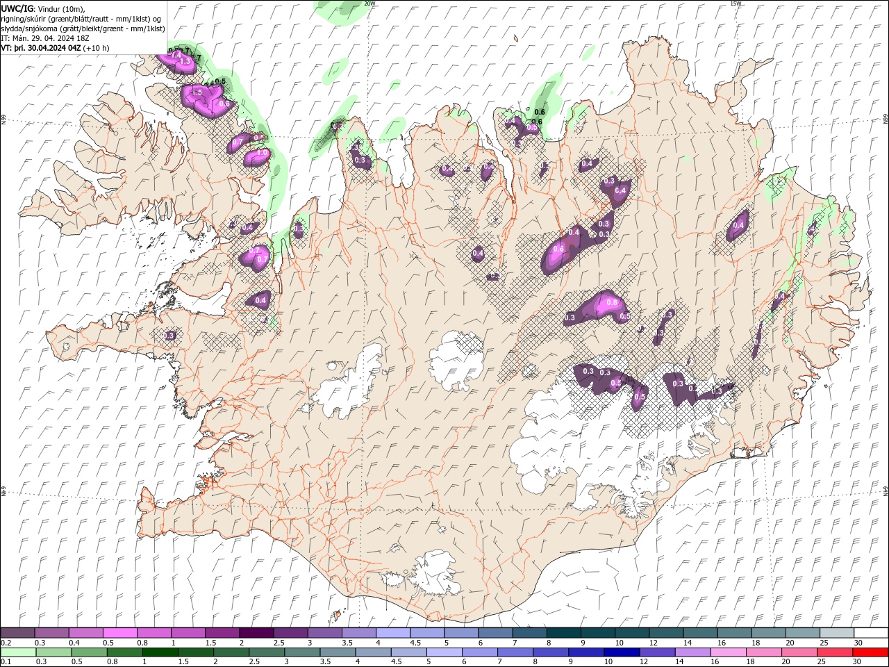Pick lower legend pale green swatch between 0.1 and 0.3
Image resolution: width=889 pixels, height=667 pixels.
coord(18,652)
